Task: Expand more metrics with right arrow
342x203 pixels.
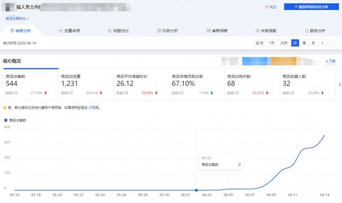Action: pos(340,84)
